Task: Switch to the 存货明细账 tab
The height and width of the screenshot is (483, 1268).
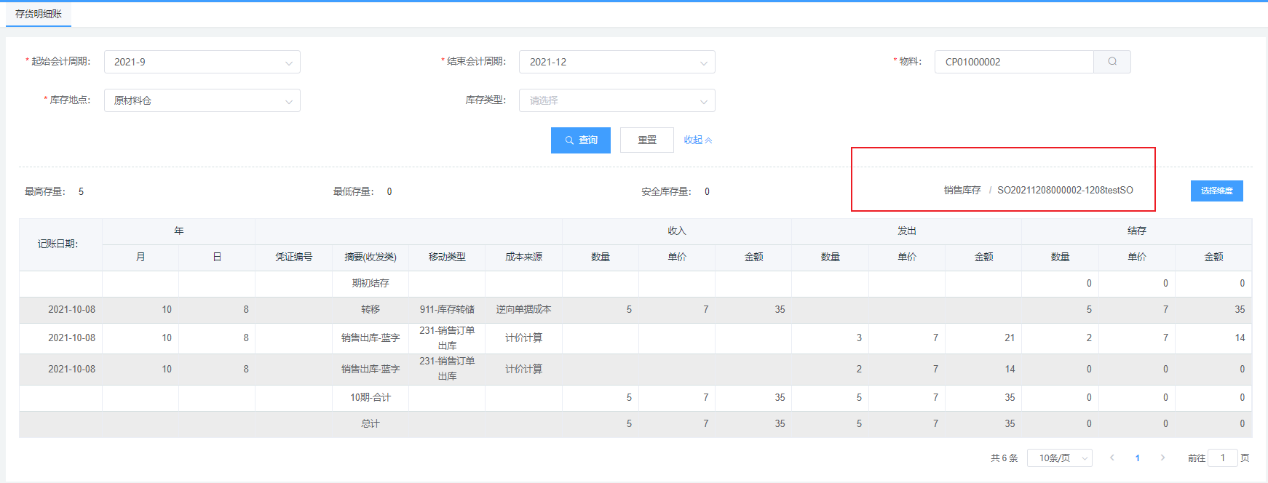Action: [39, 14]
